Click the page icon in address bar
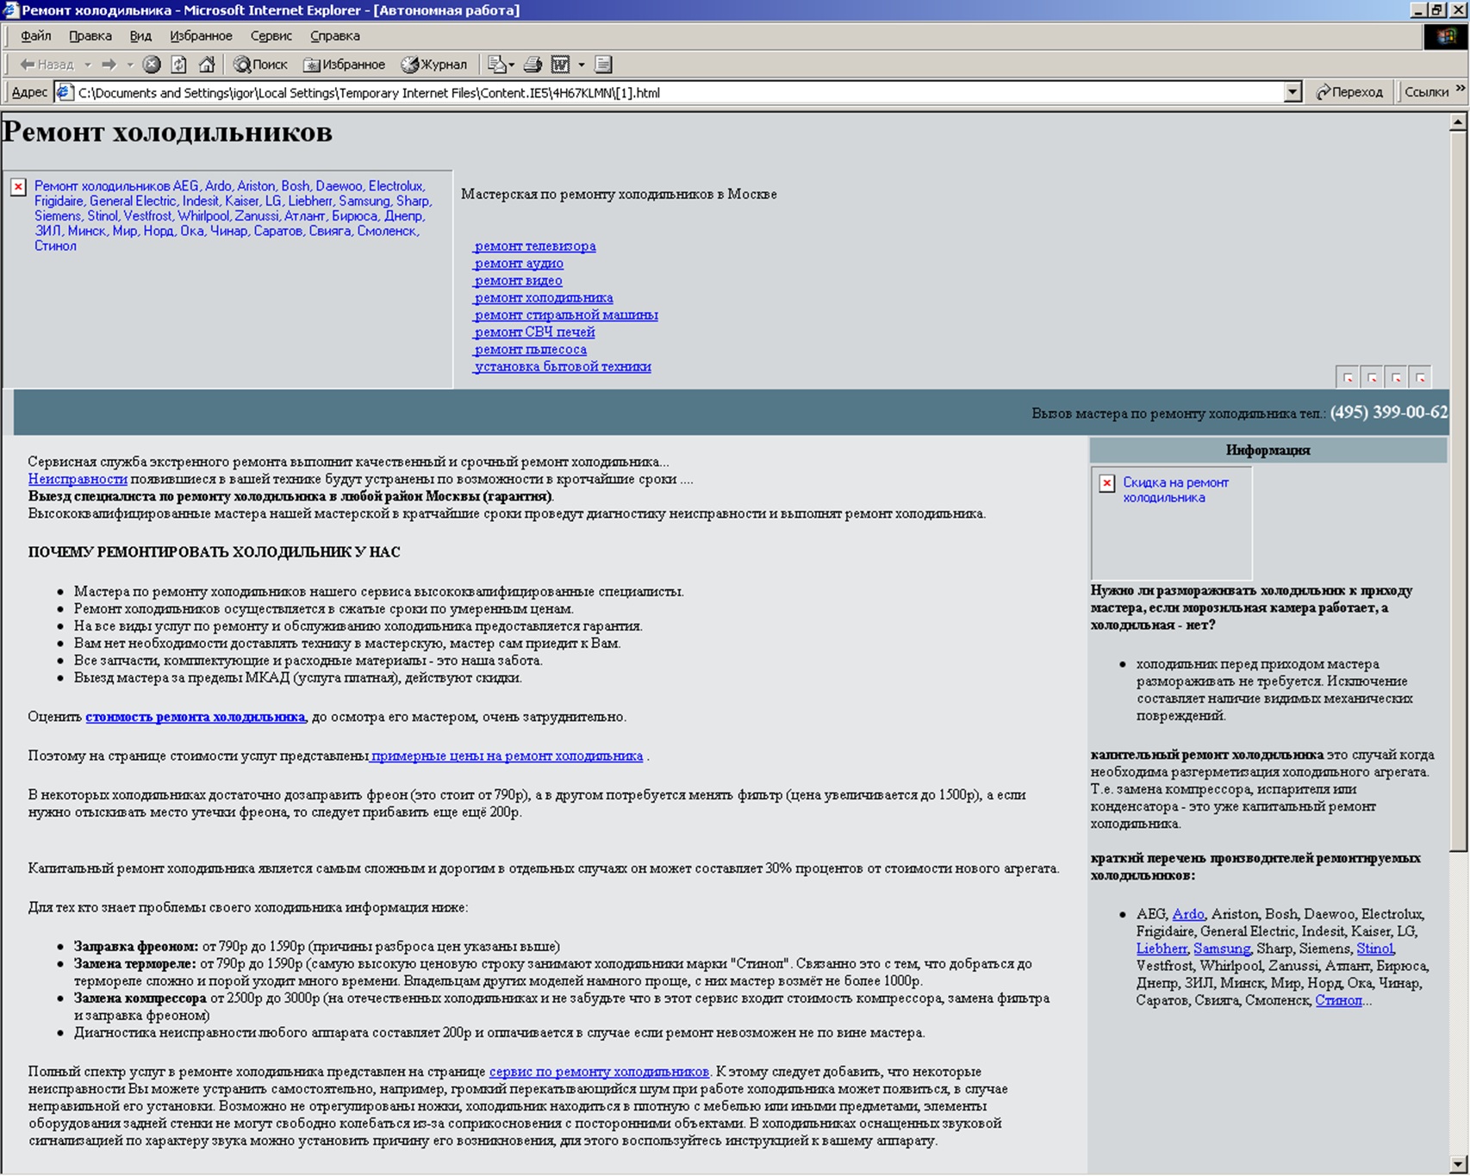1470x1176 pixels. [x=65, y=92]
